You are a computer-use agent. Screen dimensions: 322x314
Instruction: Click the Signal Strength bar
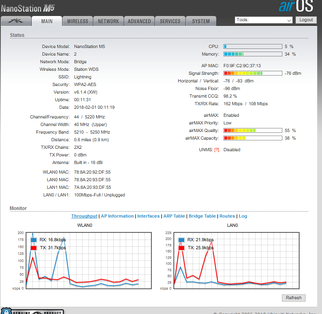click(x=253, y=73)
